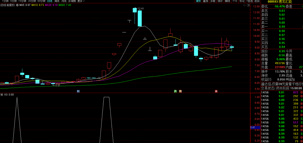The height and width of the screenshot is (143, 303).
Task: Switch to the 30分钟 chart period
Action: tap(32, 1)
